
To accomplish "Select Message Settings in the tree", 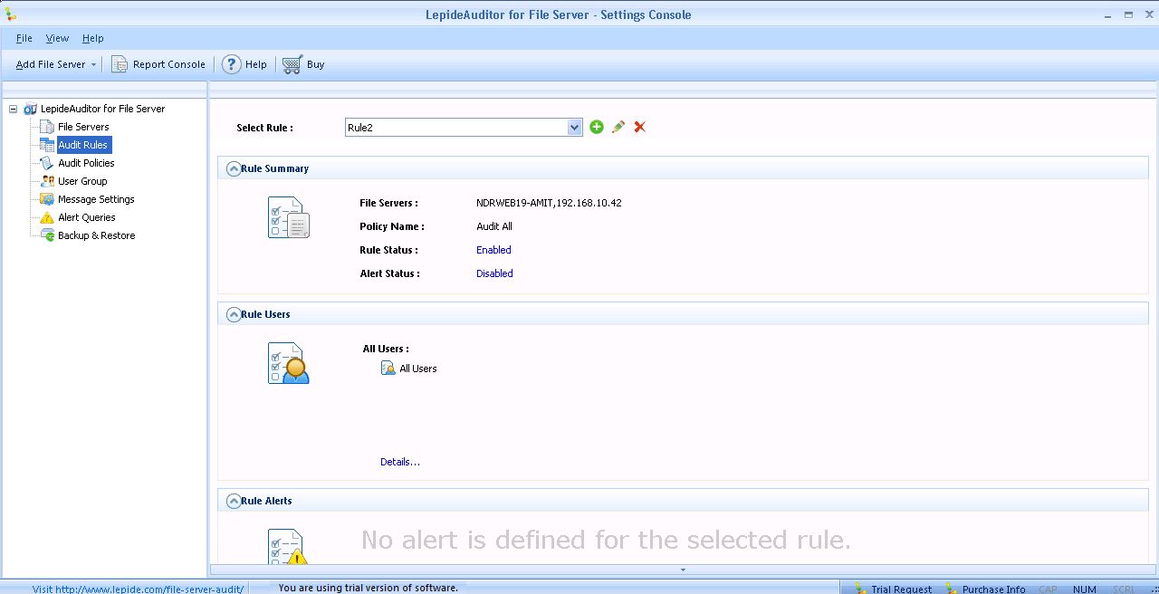I will pos(96,199).
